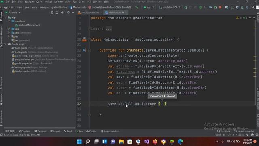Collapse the manifests folder node
259x146 pixels.
[x=9, y=21]
